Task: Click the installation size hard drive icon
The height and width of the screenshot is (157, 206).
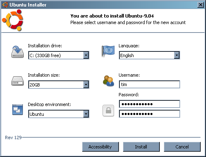Action: (x=18, y=81)
